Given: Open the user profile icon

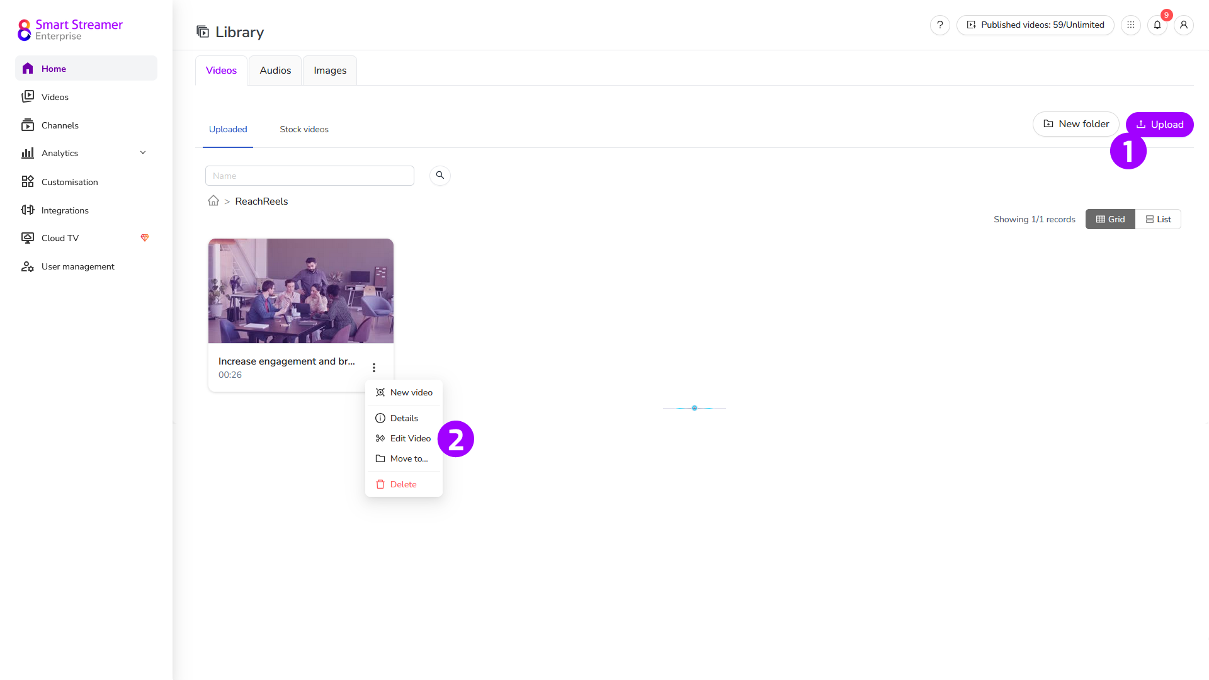Looking at the screenshot, I should pyautogui.click(x=1184, y=25).
